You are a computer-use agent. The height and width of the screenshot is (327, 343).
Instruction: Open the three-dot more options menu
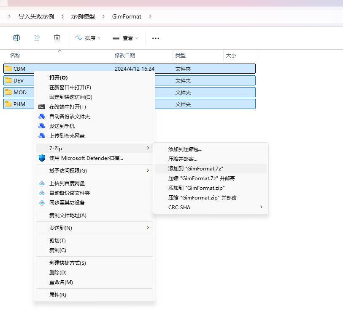click(x=156, y=38)
